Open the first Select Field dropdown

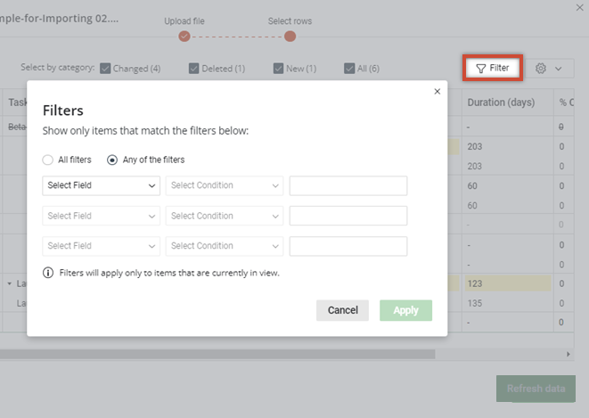pos(101,185)
